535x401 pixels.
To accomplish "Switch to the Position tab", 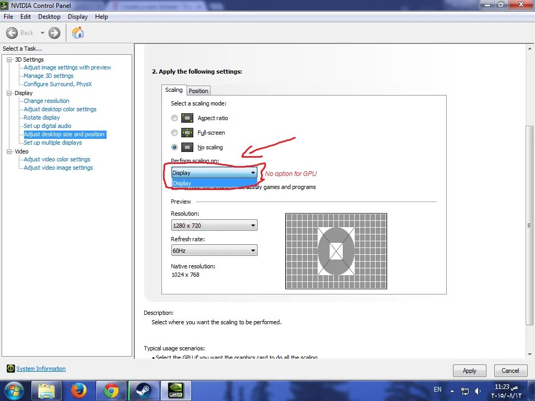I will point(198,91).
